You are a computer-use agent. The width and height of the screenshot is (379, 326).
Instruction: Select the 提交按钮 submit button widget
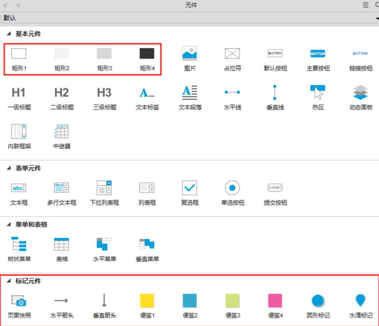(275, 193)
